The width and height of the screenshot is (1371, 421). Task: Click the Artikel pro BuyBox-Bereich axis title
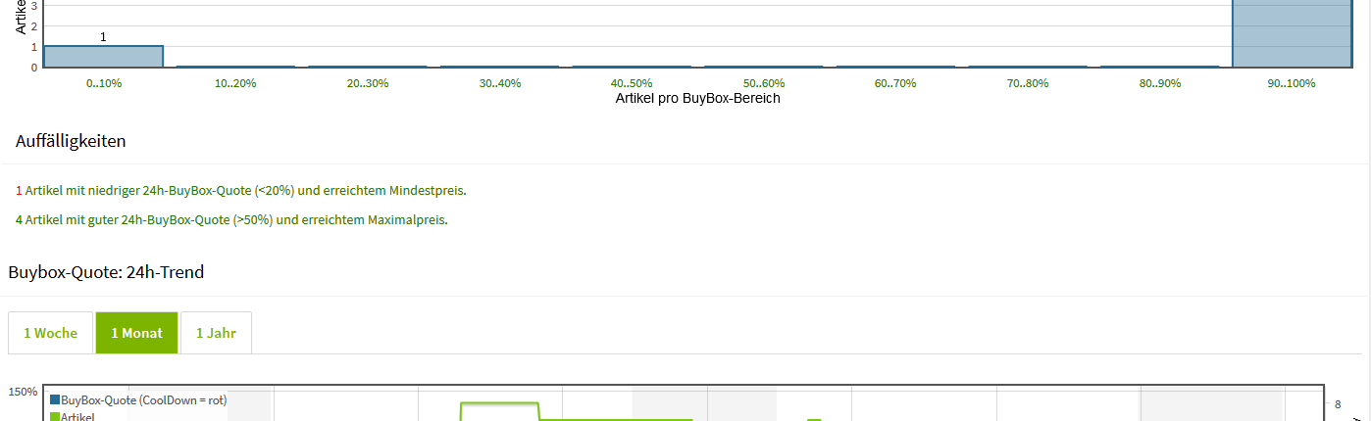[697, 98]
